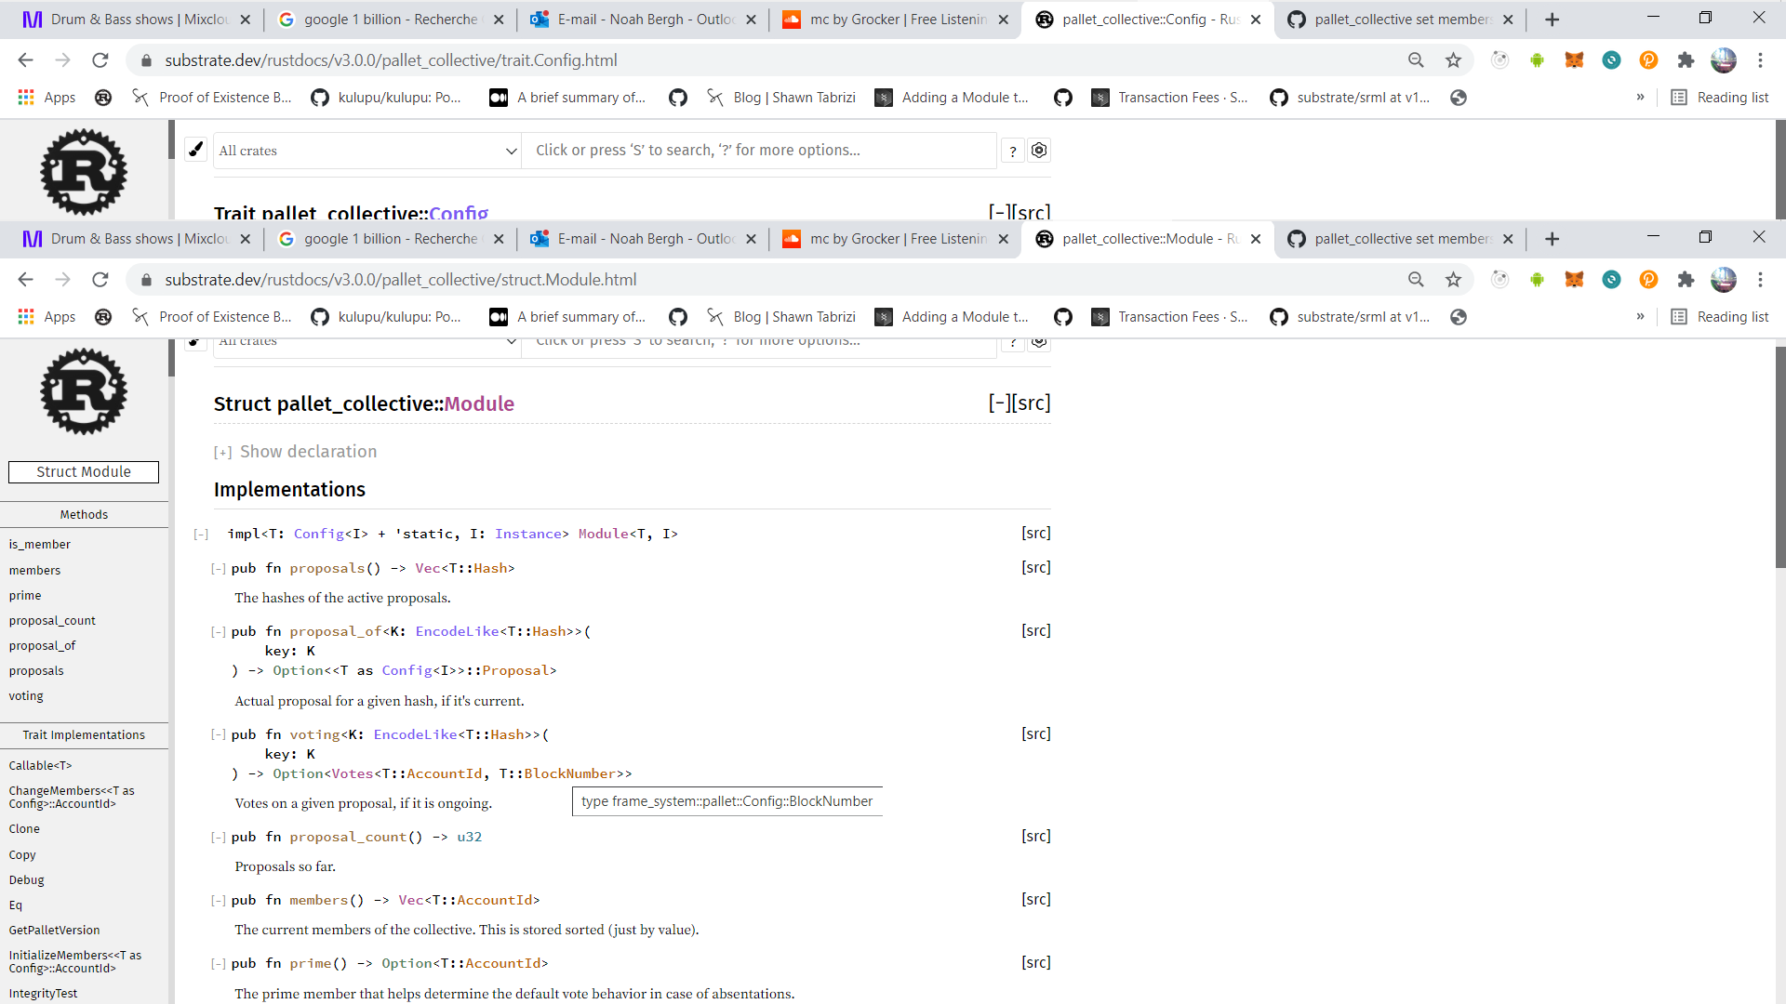Open A brief summary of bookmark in the Module window

(567, 317)
